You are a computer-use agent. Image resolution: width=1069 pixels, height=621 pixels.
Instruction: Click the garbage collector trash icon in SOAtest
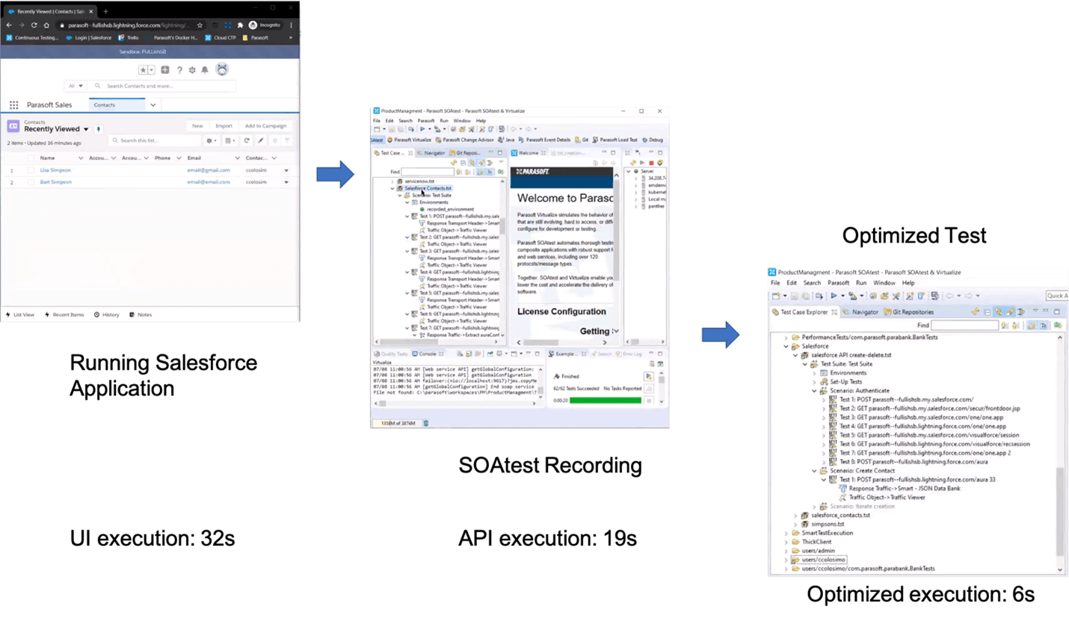(x=426, y=423)
